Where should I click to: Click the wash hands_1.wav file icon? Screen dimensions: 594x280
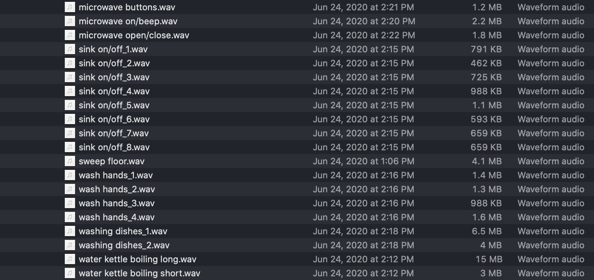[x=70, y=175]
